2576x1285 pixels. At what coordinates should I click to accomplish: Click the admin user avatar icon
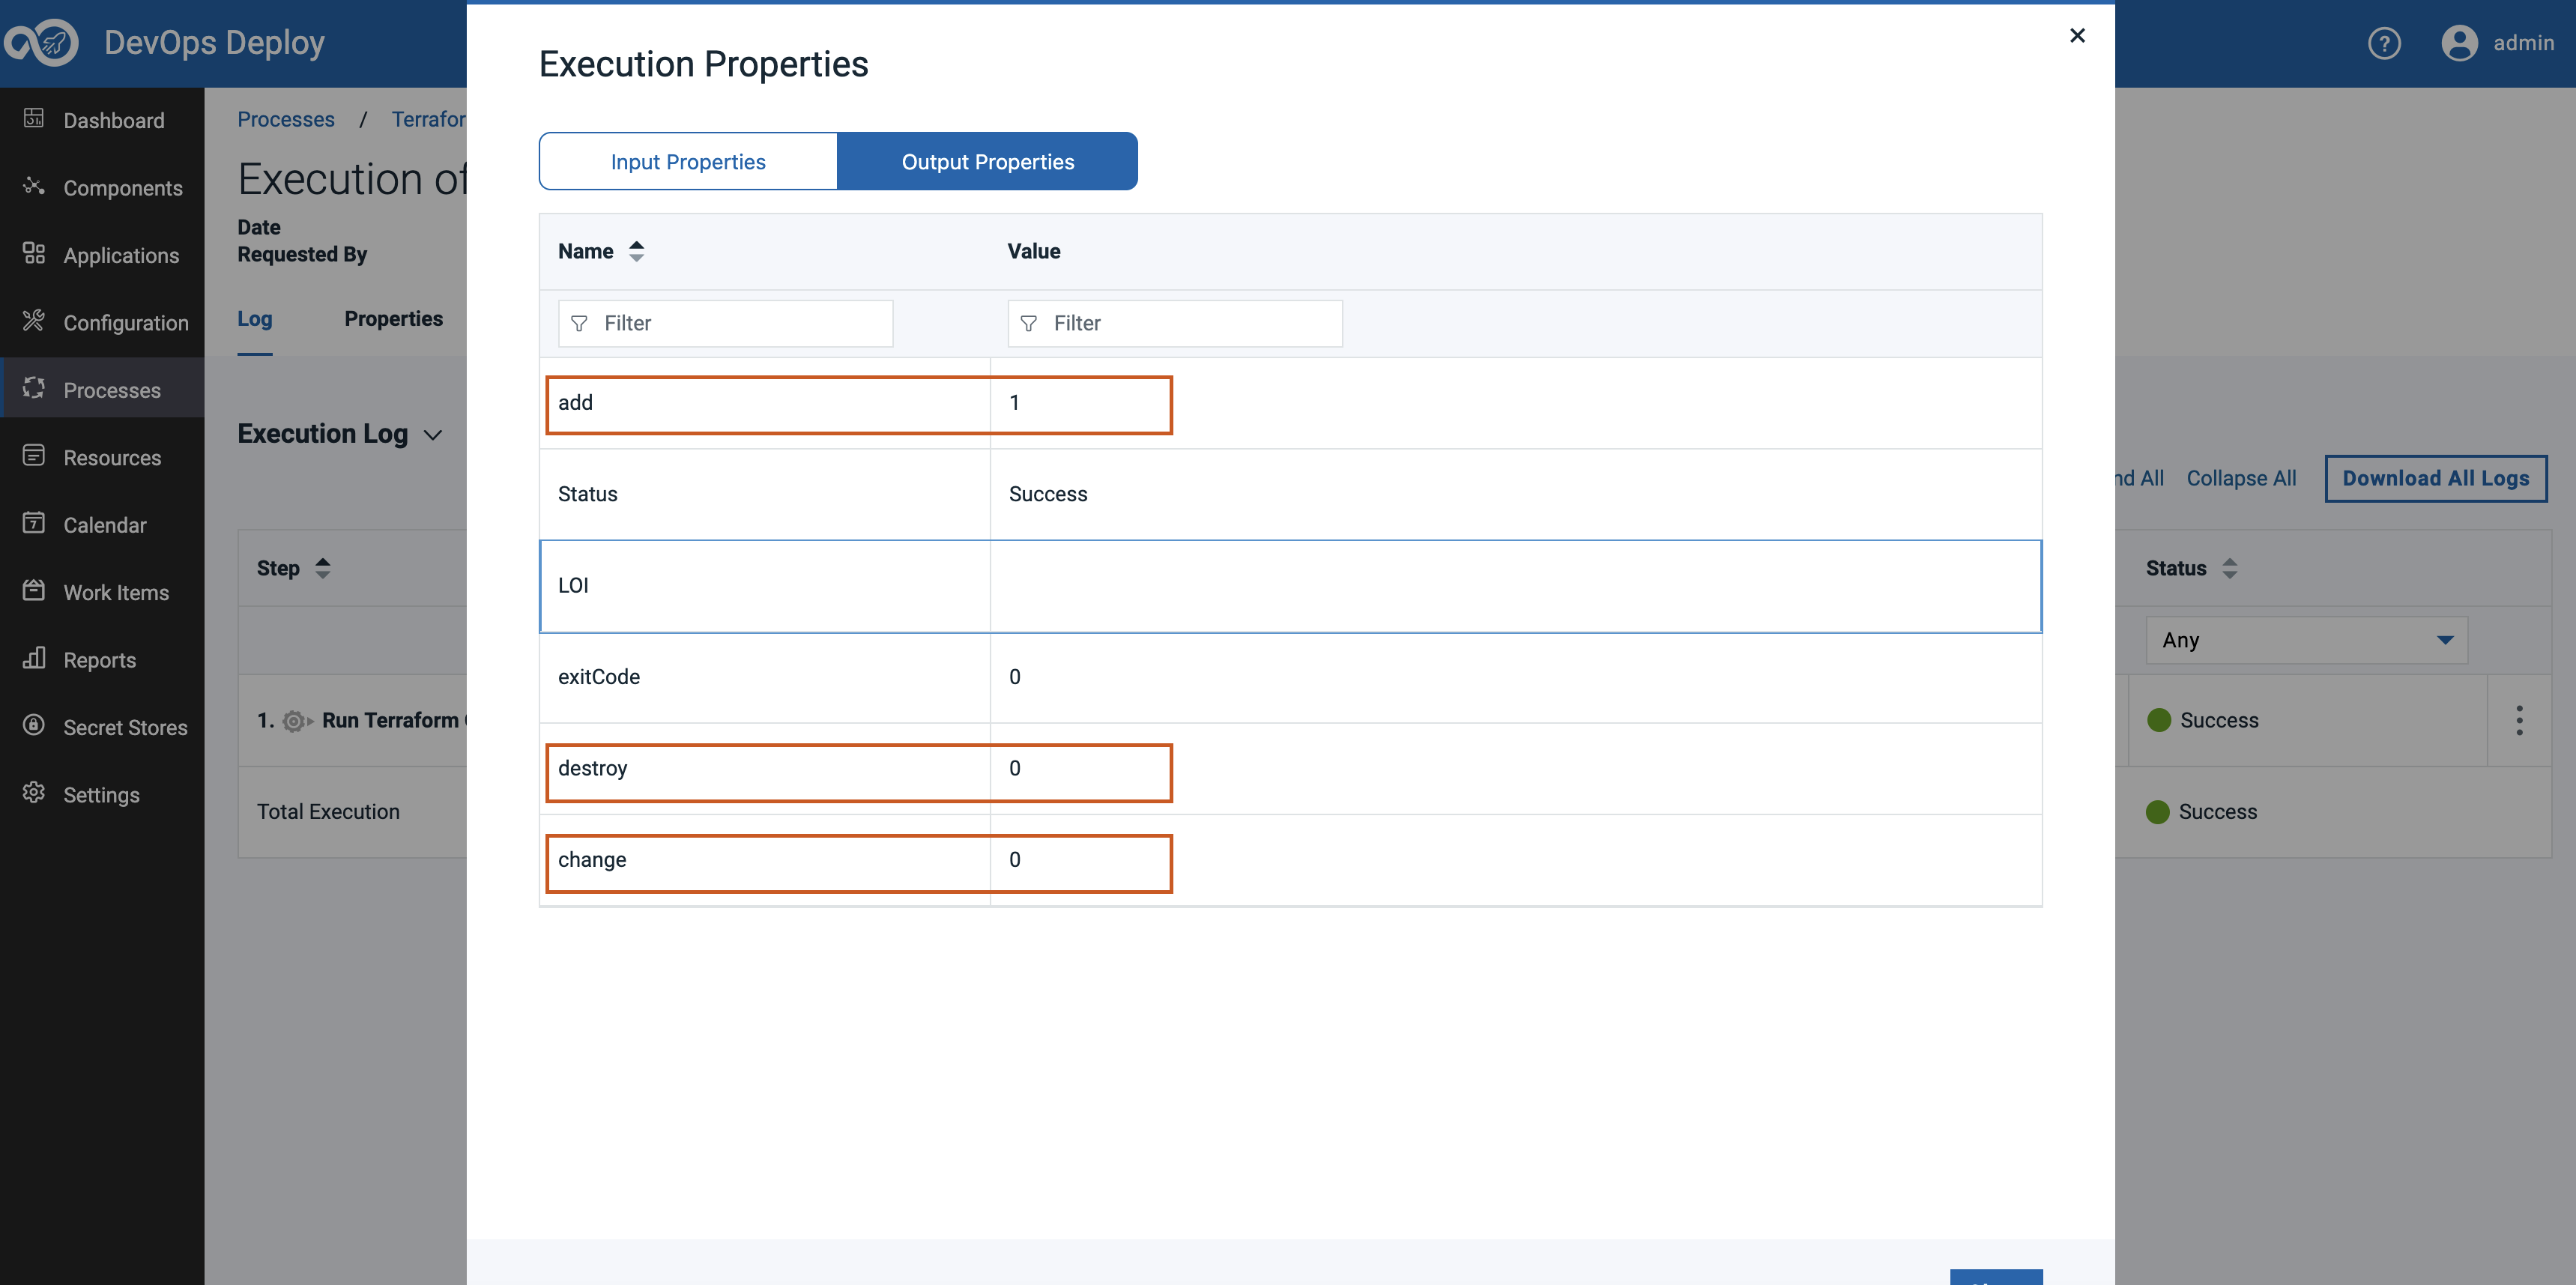(2459, 43)
